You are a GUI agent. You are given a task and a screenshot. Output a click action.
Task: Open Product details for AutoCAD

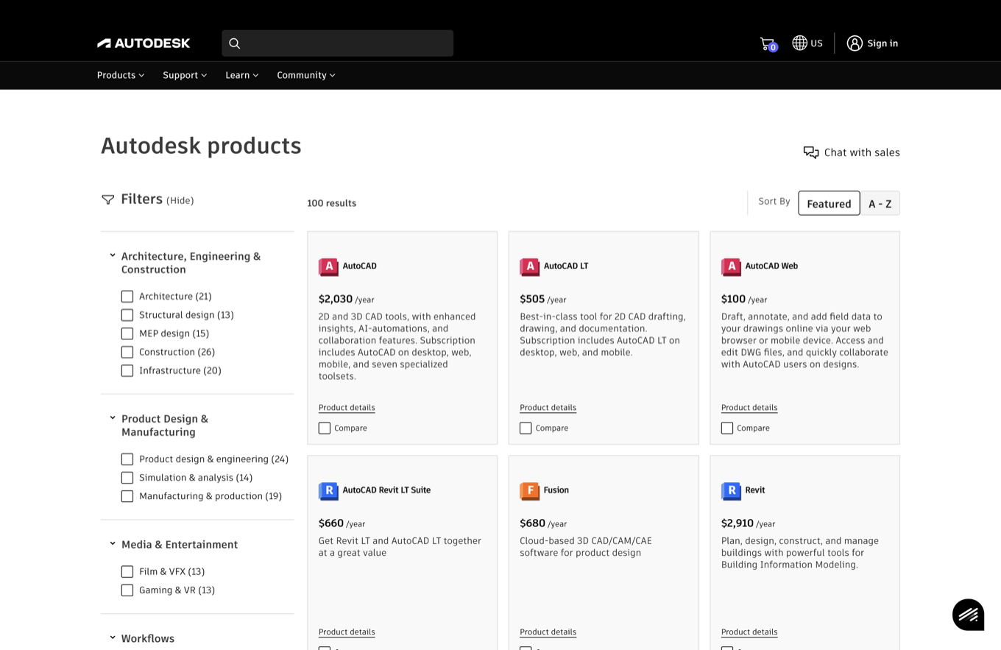(x=347, y=408)
